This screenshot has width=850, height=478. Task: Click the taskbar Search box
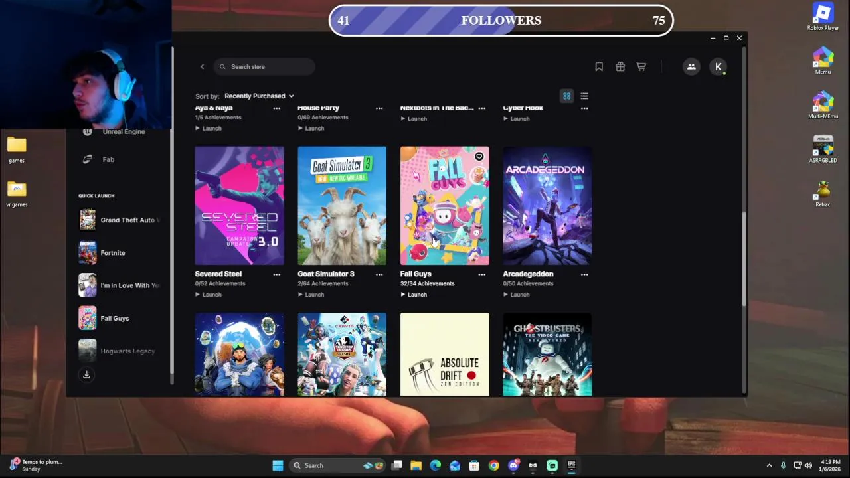(339, 465)
